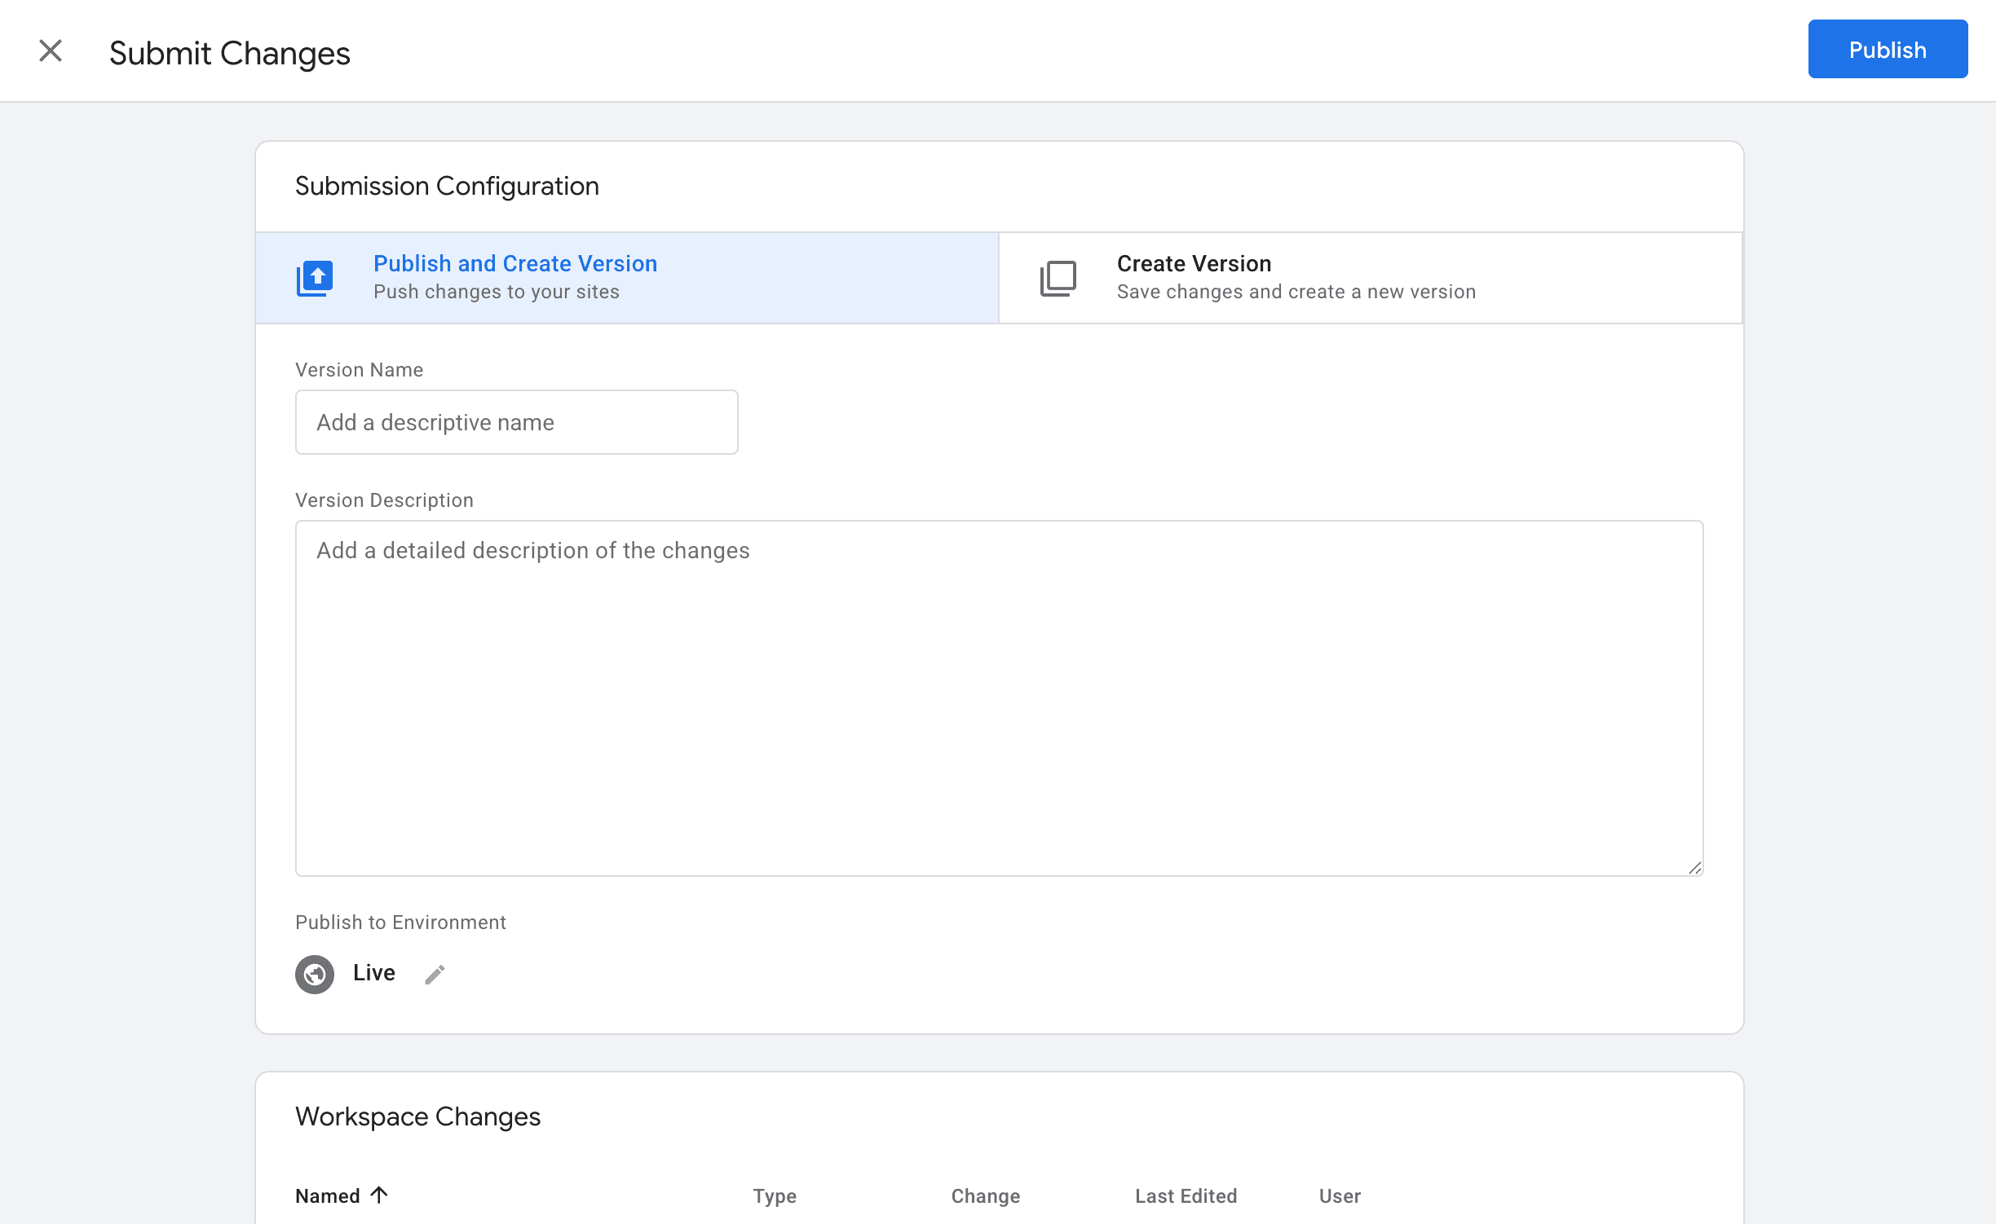The width and height of the screenshot is (1996, 1224).
Task: Focus the Version Name input field
Action: click(x=516, y=422)
